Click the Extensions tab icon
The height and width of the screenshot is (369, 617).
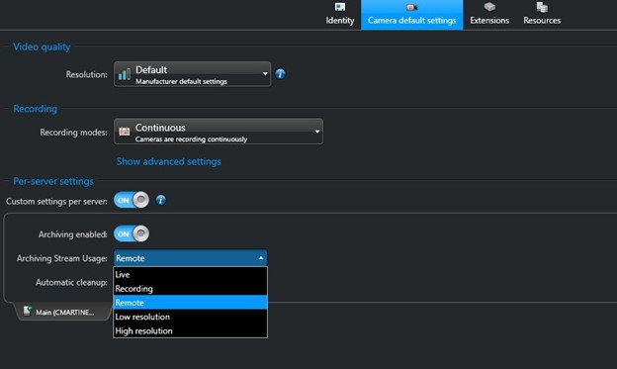(489, 7)
